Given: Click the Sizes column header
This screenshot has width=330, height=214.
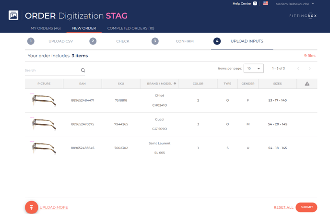Looking at the screenshot, I should (277, 83).
